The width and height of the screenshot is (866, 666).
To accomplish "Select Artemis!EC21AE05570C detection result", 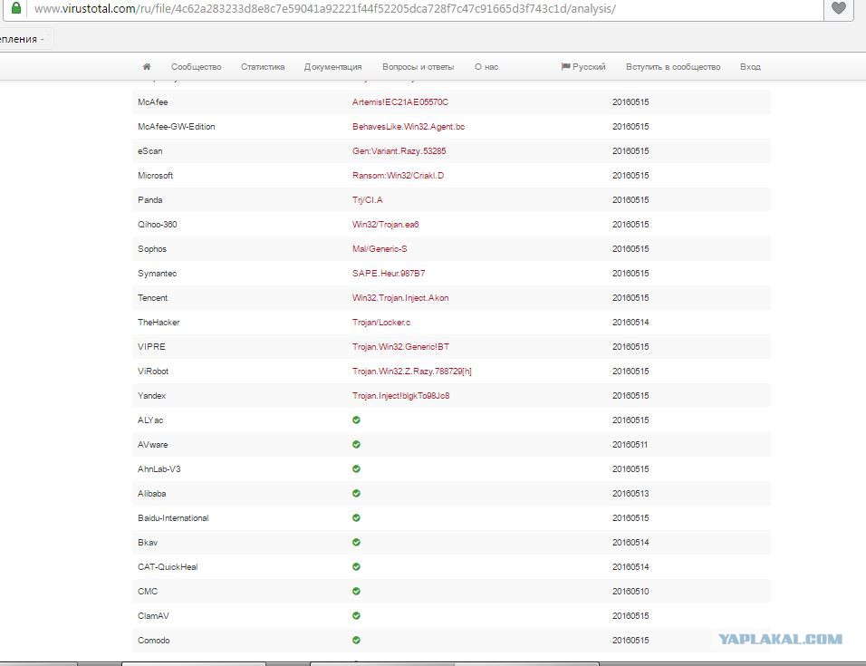I will click(400, 102).
